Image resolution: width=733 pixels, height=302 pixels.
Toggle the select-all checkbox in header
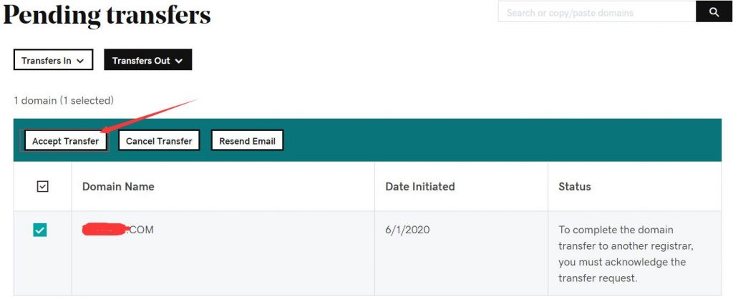pos(42,187)
